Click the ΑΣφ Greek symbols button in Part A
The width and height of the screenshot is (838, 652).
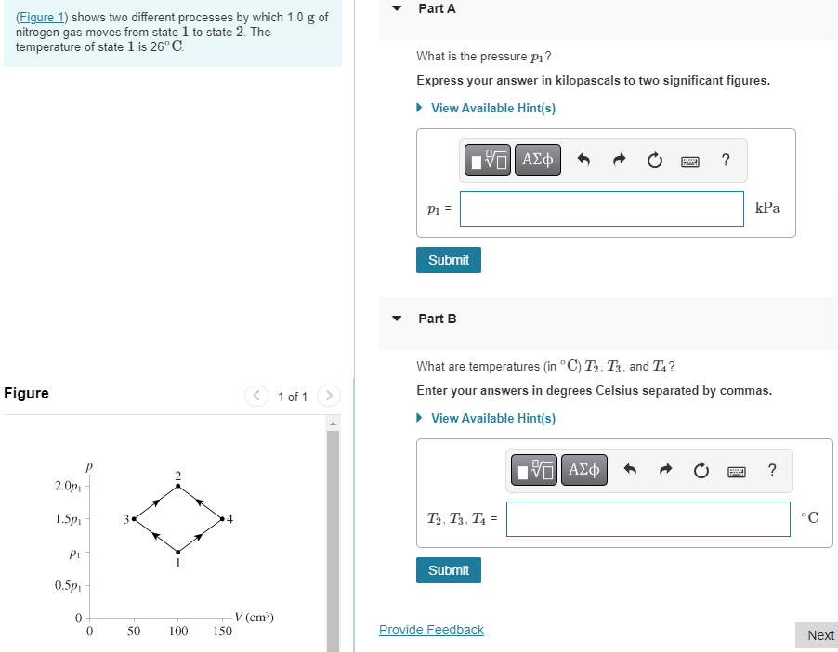click(537, 160)
